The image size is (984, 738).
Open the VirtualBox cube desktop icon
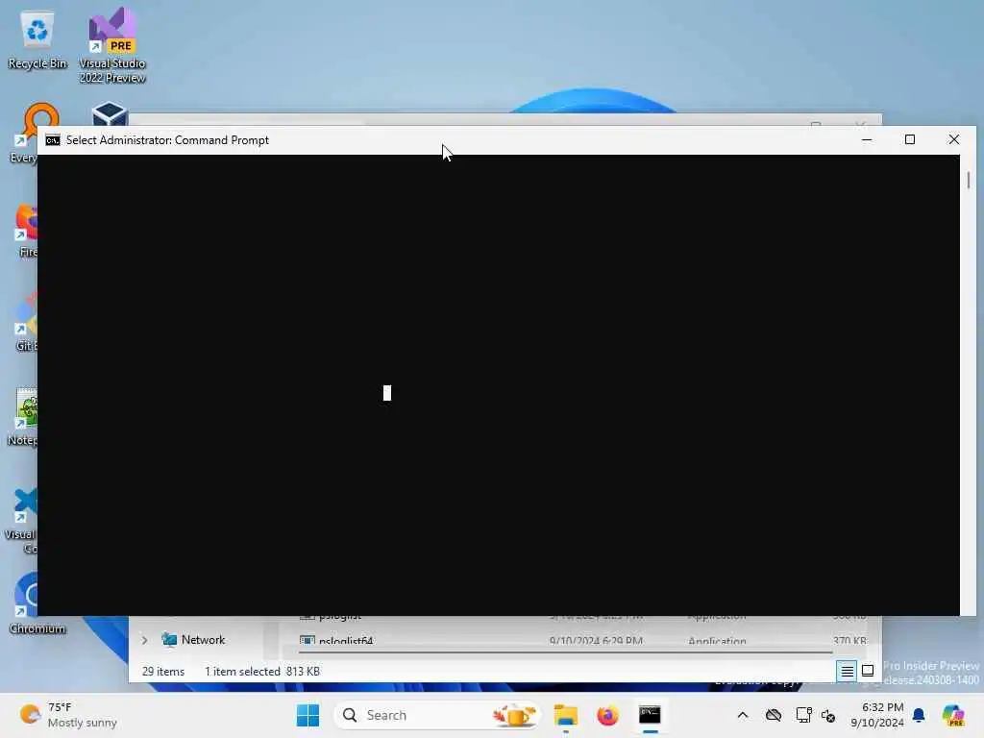pos(110,114)
